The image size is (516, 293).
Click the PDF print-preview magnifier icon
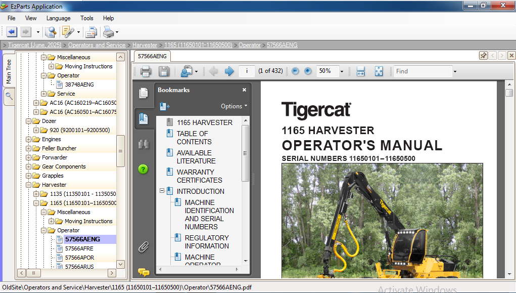point(186,71)
